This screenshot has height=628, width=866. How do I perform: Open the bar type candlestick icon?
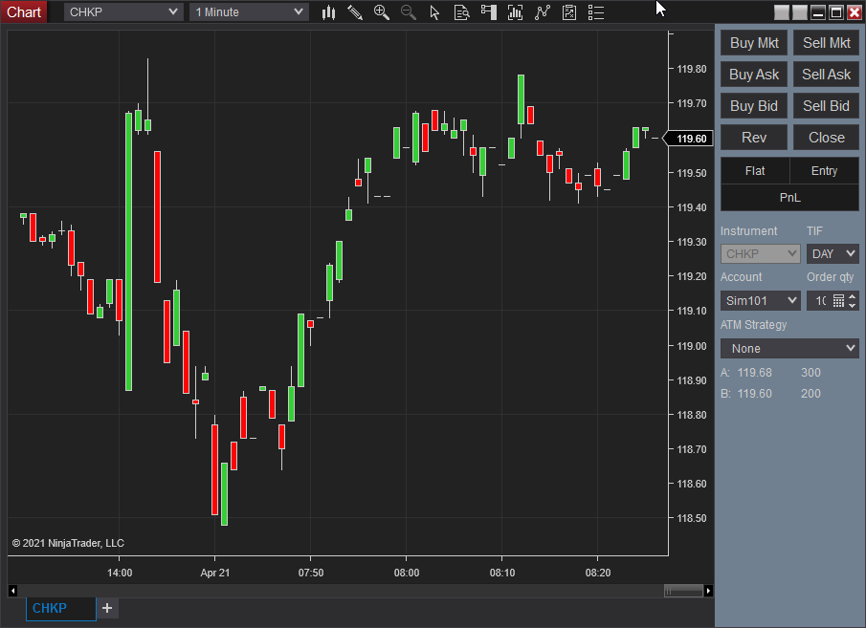point(328,12)
